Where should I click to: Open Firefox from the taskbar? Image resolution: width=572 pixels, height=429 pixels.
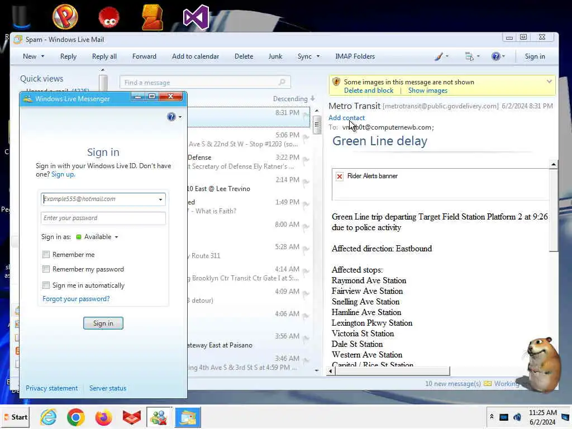[103, 417]
